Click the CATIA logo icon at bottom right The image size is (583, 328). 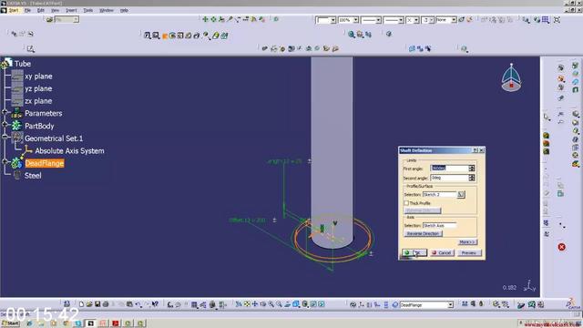pyautogui.click(x=573, y=303)
